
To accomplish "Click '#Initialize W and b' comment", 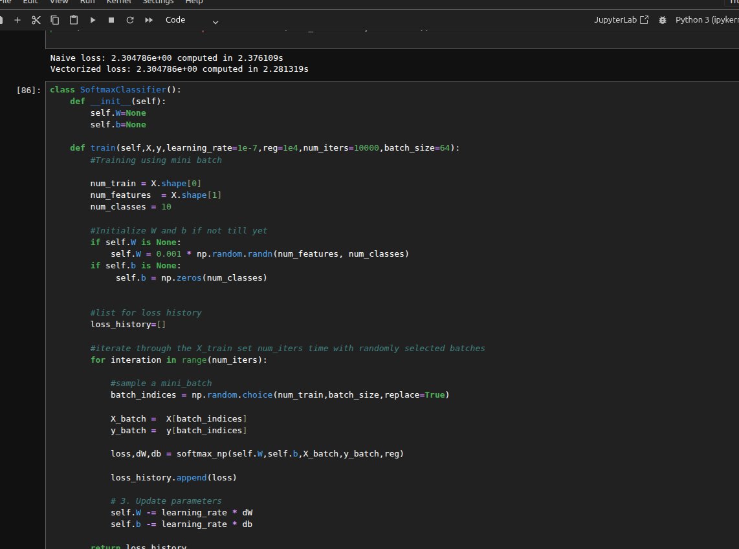I will [179, 230].
